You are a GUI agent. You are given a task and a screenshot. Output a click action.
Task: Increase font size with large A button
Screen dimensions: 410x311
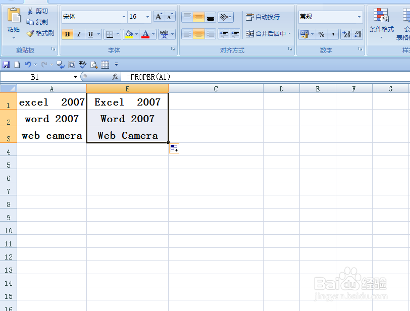click(x=159, y=17)
